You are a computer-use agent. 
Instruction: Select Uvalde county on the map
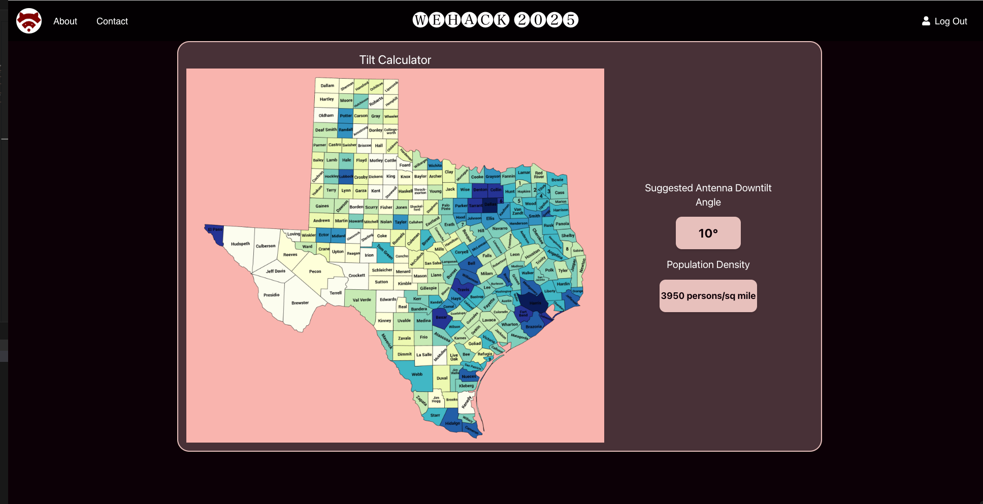point(404,321)
